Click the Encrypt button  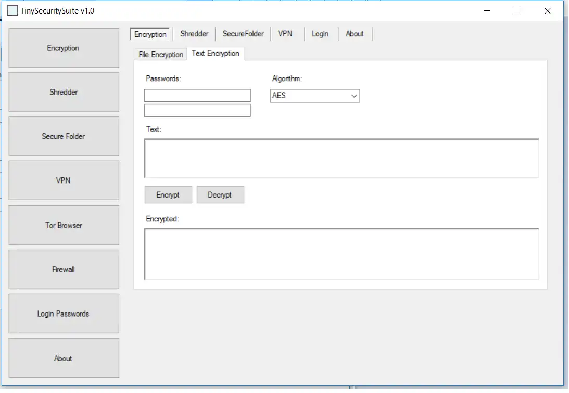168,195
